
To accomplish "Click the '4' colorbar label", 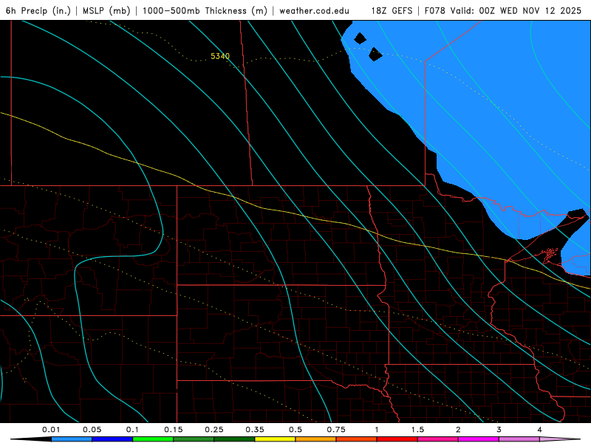I will 540,430.
